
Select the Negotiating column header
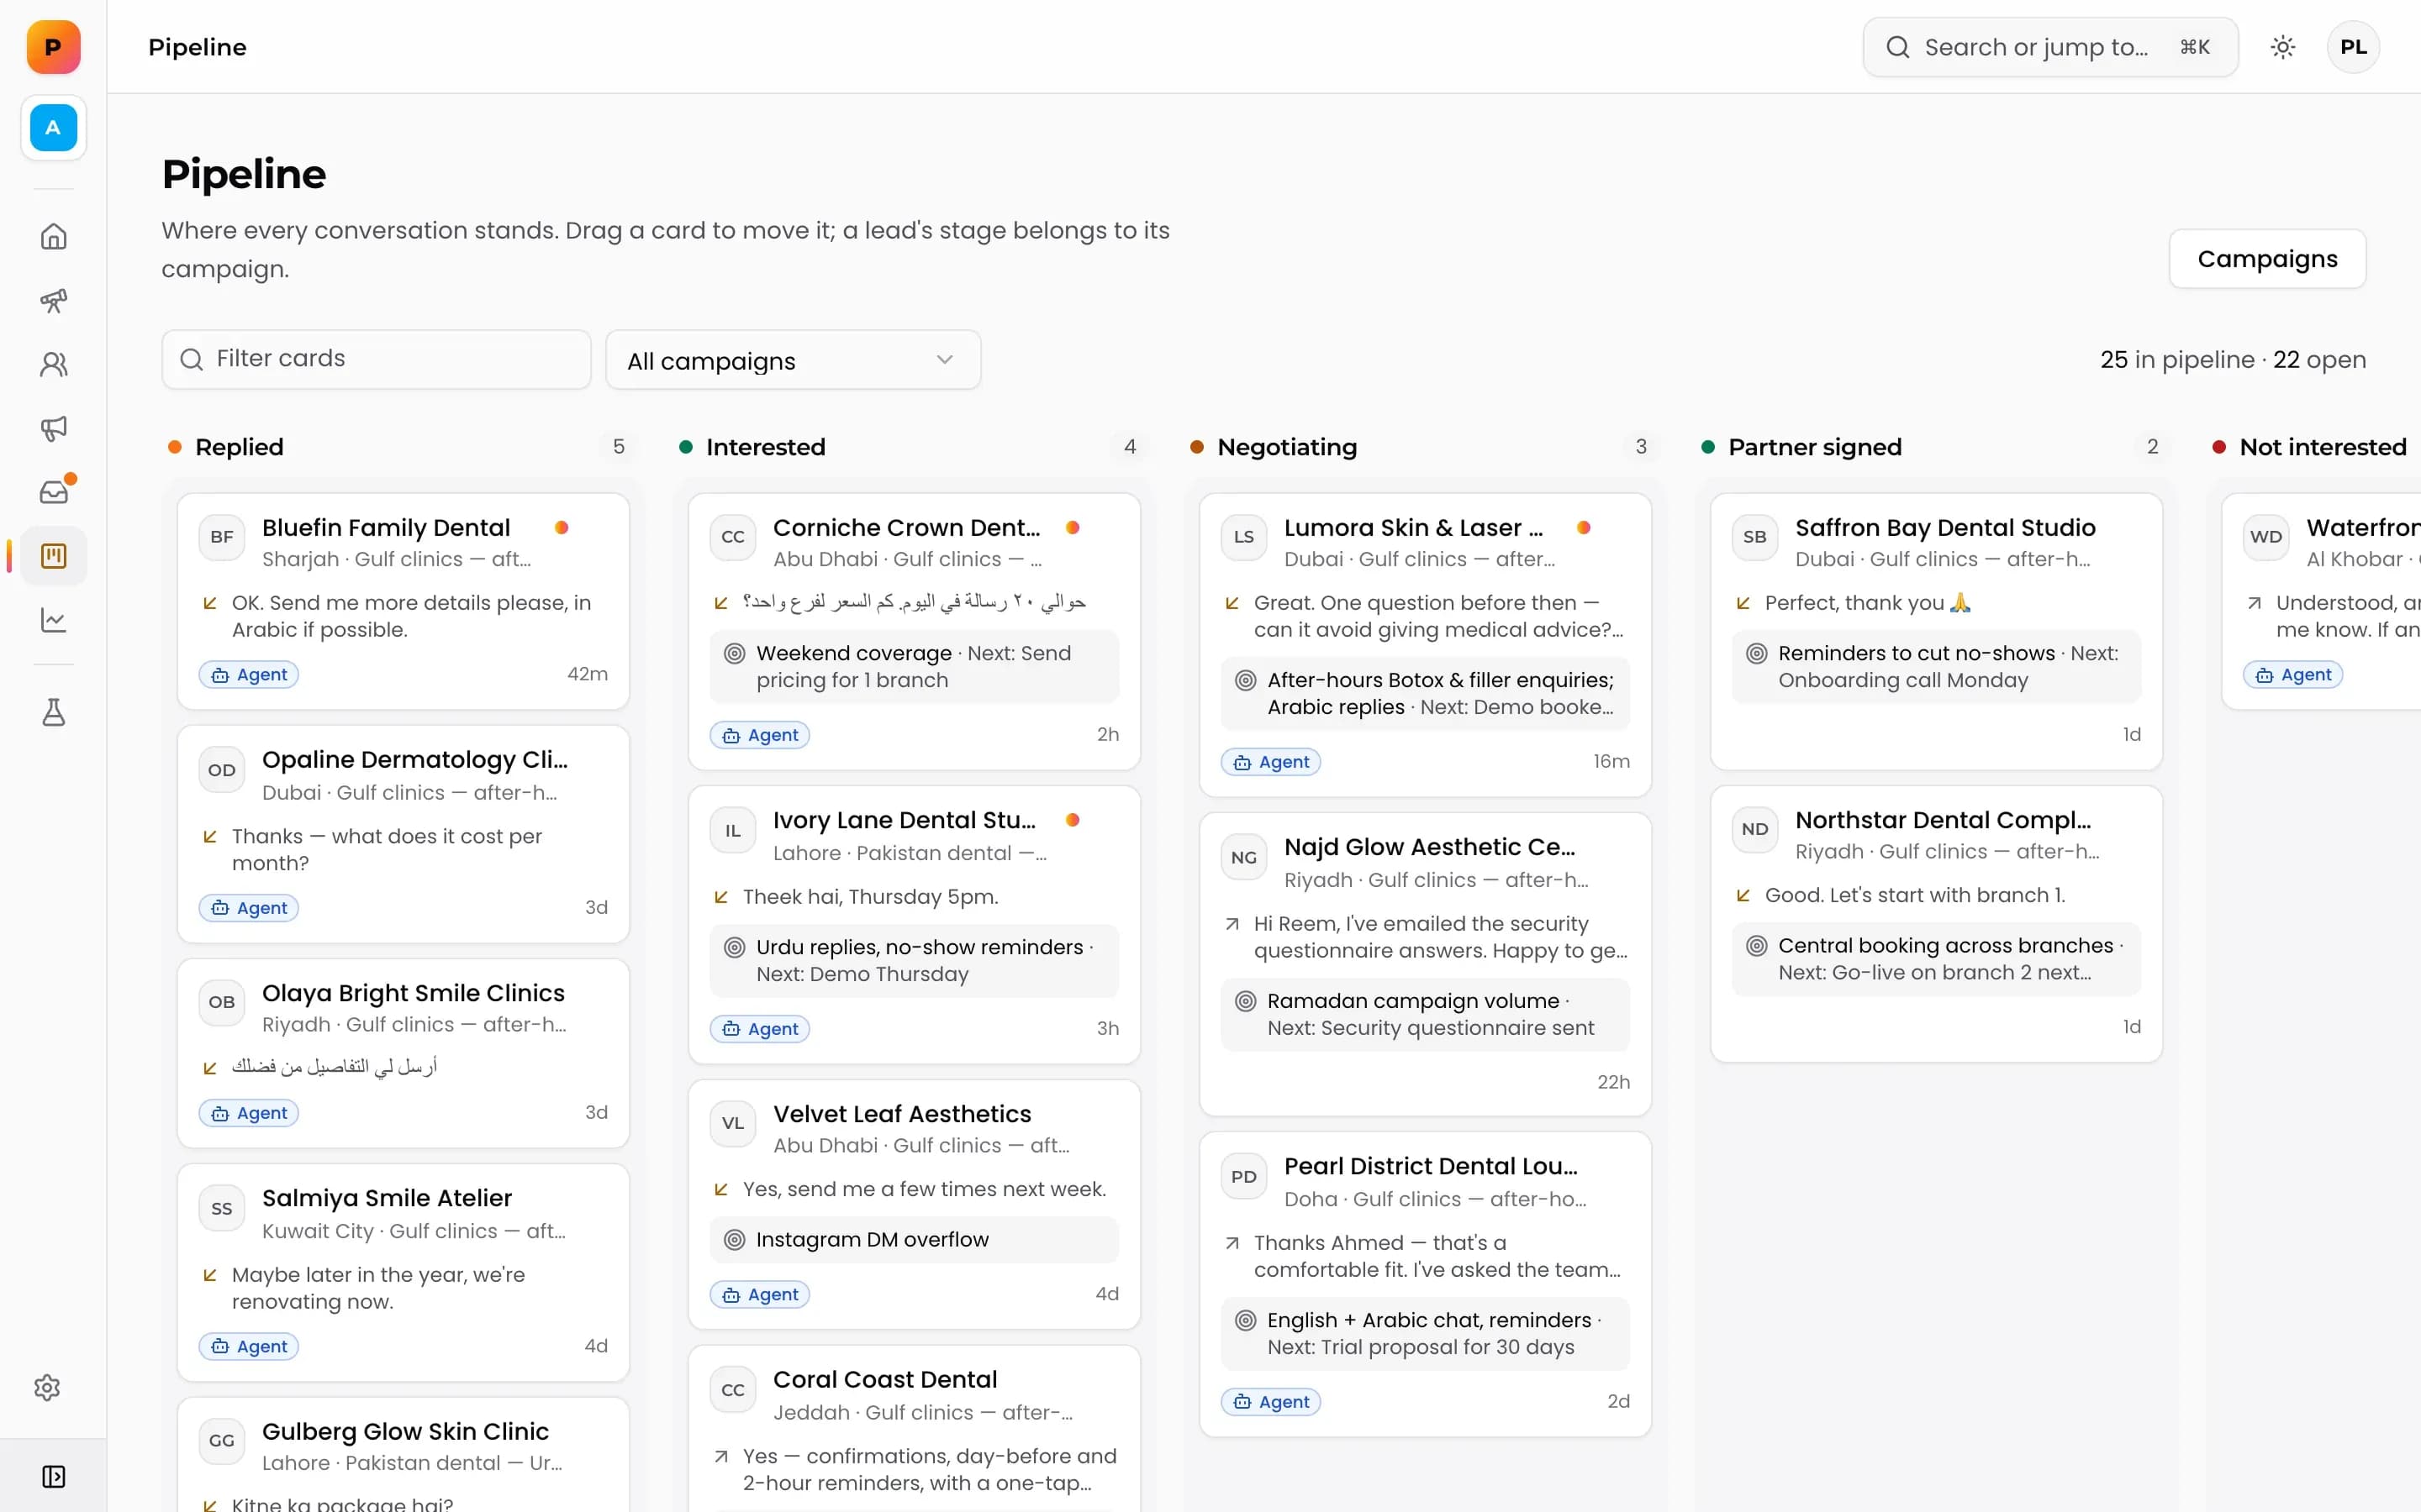[1286, 447]
